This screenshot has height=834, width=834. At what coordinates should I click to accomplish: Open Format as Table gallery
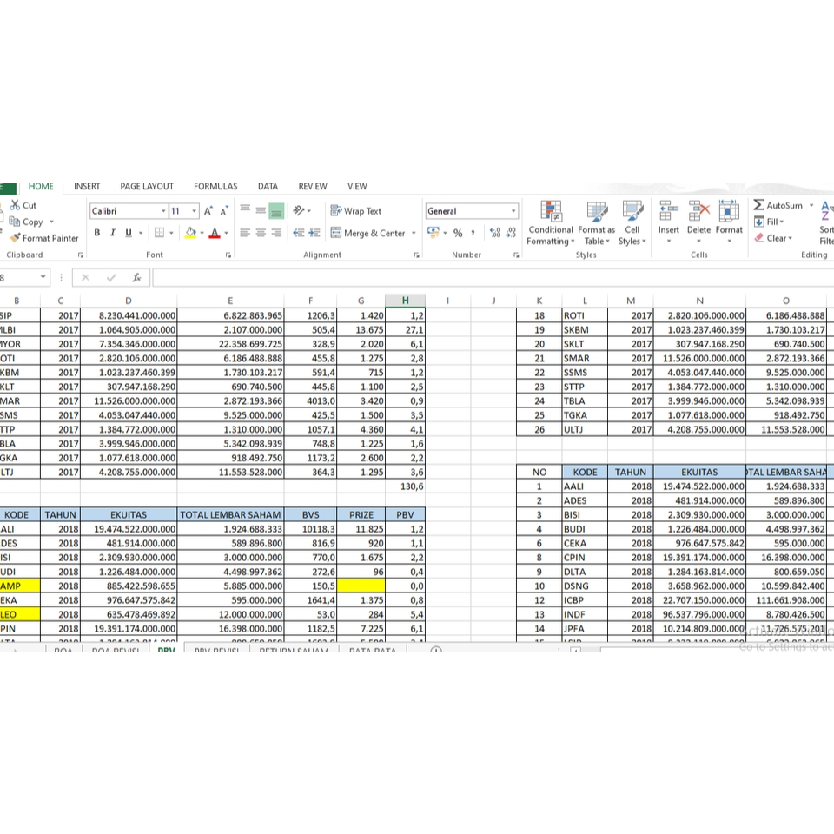(x=596, y=223)
